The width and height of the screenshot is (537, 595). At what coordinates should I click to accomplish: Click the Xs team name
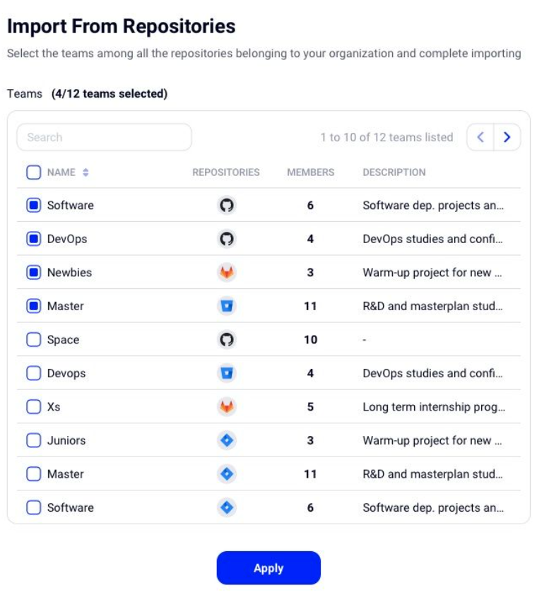click(54, 407)
